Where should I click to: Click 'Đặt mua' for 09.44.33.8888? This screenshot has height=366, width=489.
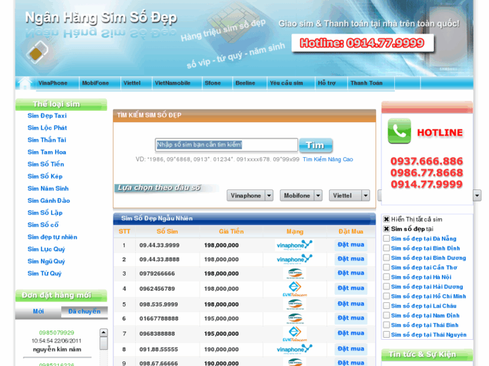pos(351,259)
